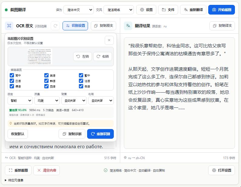Image resolution: width=241 pixels, height=187 pixels.
Task: Click 重新翻译 to retranslate
Action: pyautogui.click(x=193, y=10)
